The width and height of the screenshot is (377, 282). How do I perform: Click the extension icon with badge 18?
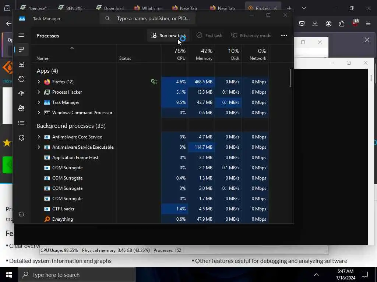coord(355,23)
